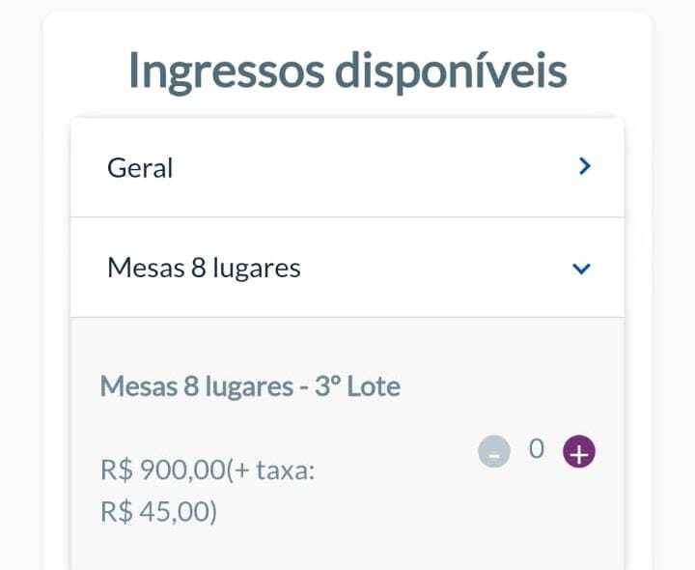The image size is (695, 570).
Task: Tap the blank area of the Mesas row
Action: 434,268
